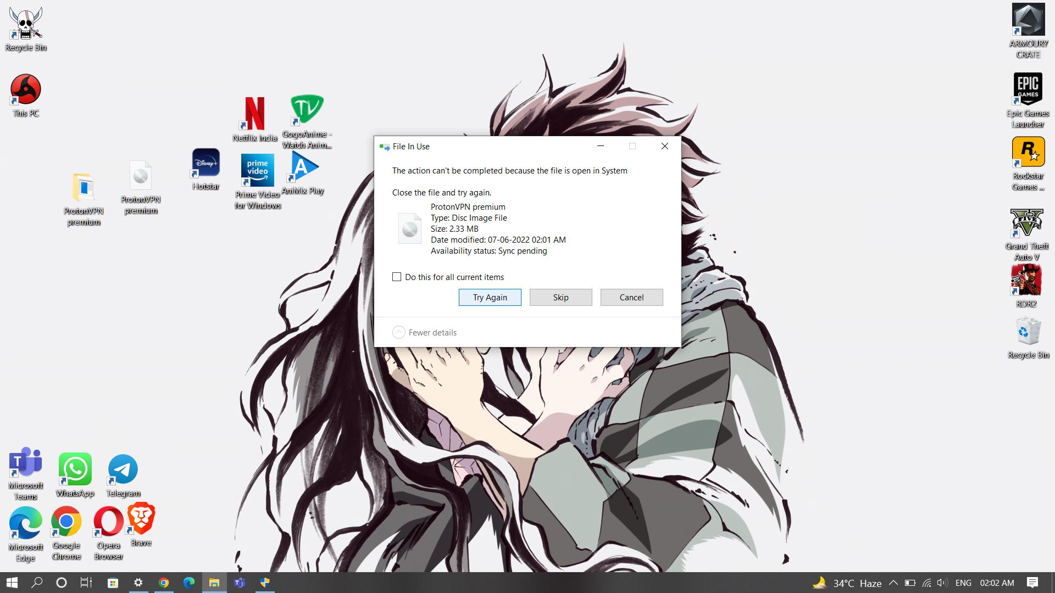The height and width of the screenshot is (593, 1055).
Task: Show hidden system tray icons
Action: pyautogui.click(x=893, y=583)
